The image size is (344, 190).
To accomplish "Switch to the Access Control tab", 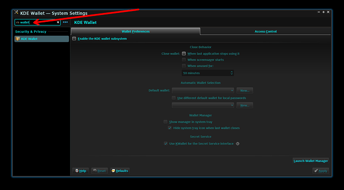I will [265, 31].
